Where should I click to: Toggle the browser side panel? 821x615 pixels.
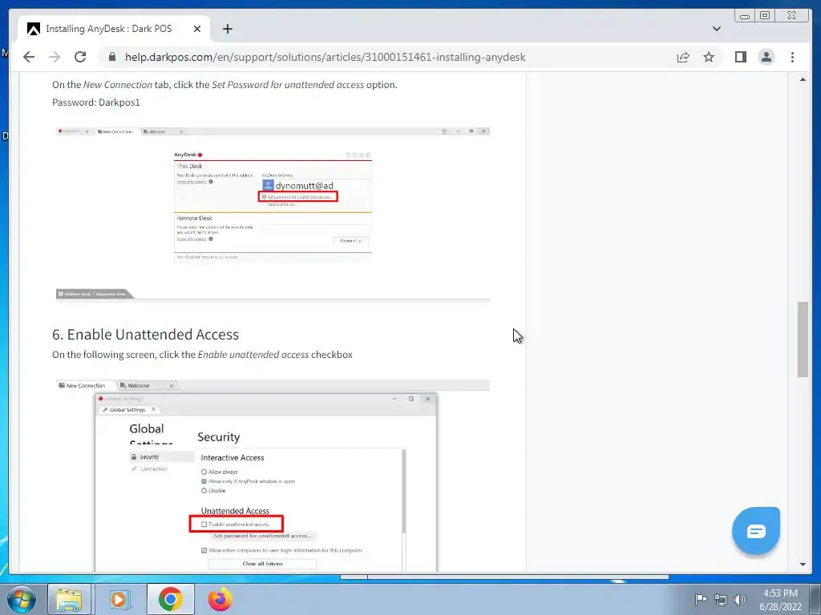[740, 57]
